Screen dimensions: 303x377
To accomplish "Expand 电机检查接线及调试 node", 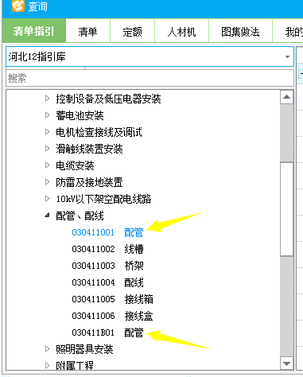I will click(47, 132).
